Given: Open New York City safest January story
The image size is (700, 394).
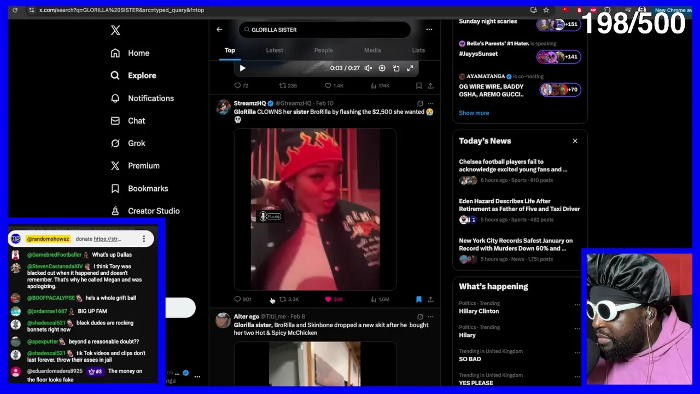Looking at the screenshot, I should [520, 250].
